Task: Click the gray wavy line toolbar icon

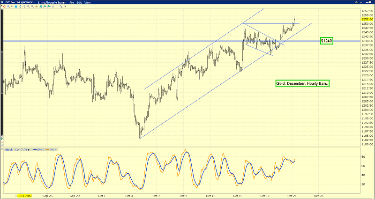Action: pyautogui.click(x=61, y=7)
